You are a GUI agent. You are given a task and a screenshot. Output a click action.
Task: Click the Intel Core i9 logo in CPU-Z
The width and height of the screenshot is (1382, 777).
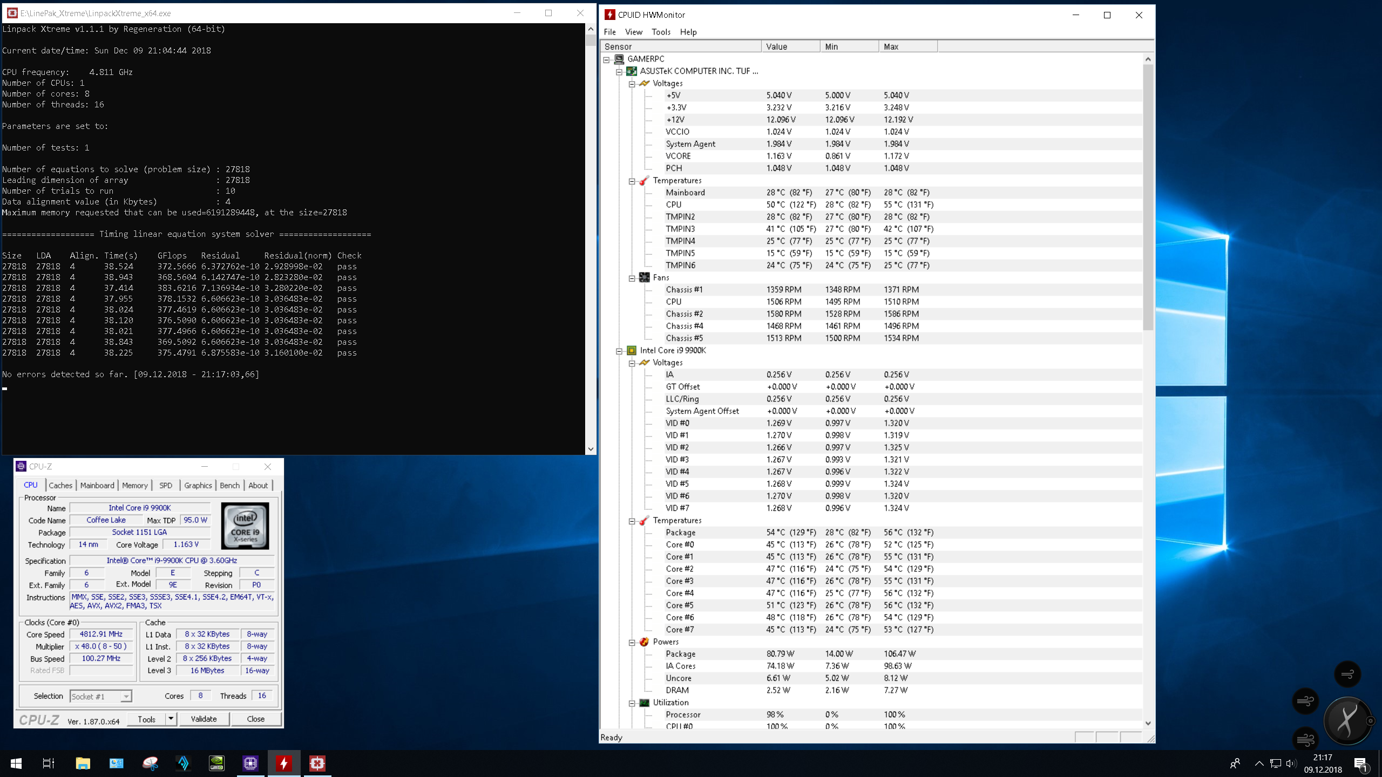tap(245, 526)
